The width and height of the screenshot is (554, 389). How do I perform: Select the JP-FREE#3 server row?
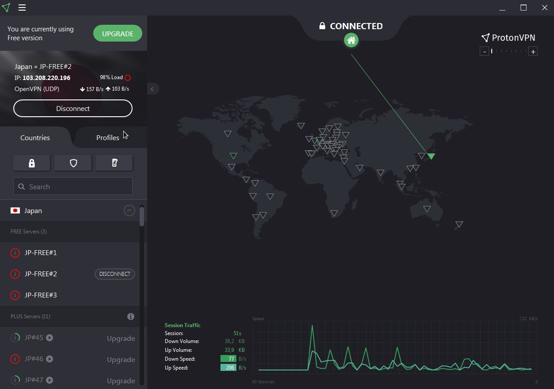pos(70,295)
